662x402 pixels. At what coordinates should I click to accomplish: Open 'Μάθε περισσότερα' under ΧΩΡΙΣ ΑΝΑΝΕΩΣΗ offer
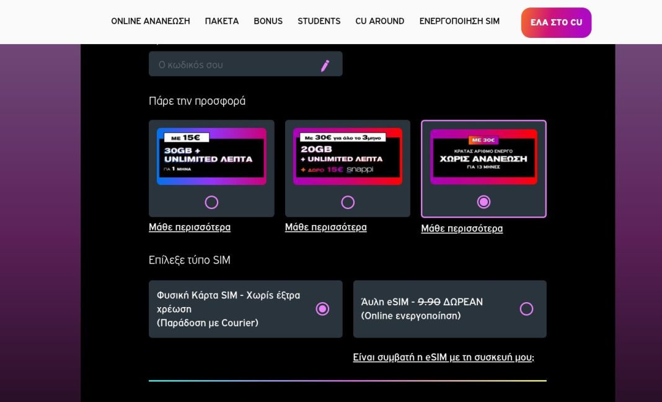(462, 229)
